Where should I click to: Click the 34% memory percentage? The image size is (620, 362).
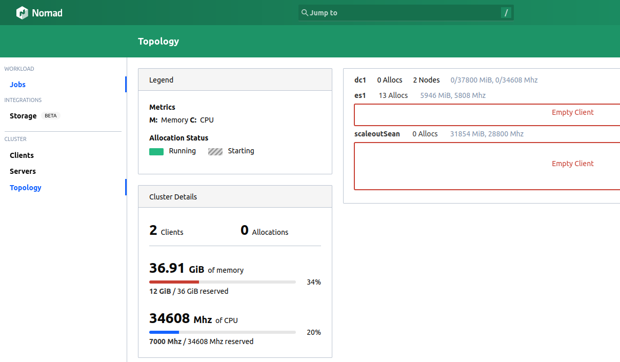tap(314, 282)
